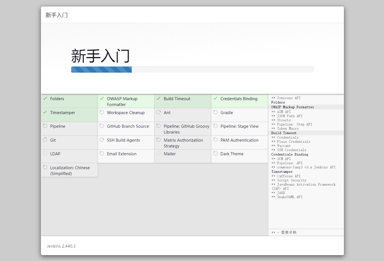Viewport: 384px width, 261px height.
Task: Click '** commons-lang3 v3.x Jenkins API' log line
Action: [x=303, y=167]
